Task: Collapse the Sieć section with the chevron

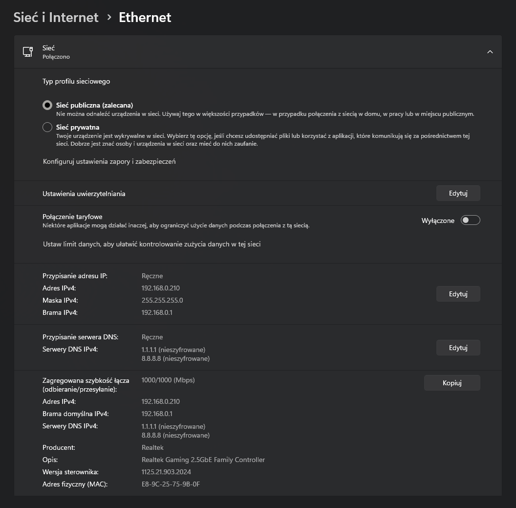Action: 490,52
